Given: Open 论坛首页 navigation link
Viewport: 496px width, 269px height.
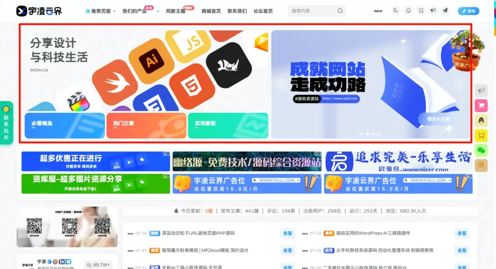Looking at the screenshot, I should tap(263, 11).
